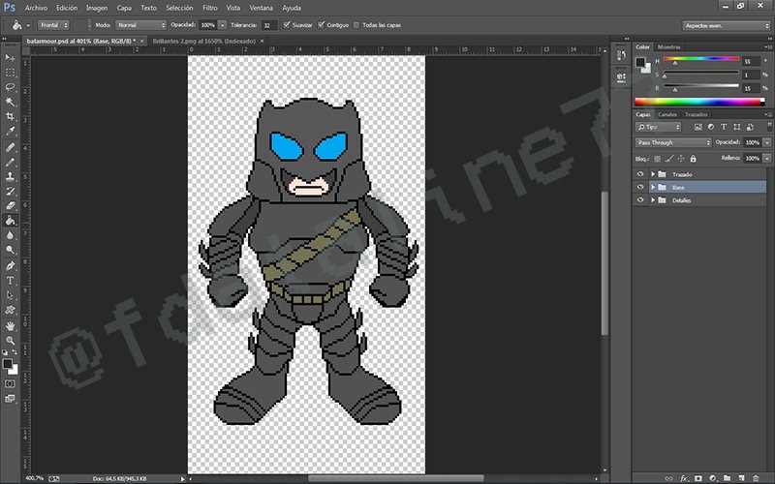775x484 pixels.
Task: Toggle lock image pixels brush icon
Action: pos(668,159)
